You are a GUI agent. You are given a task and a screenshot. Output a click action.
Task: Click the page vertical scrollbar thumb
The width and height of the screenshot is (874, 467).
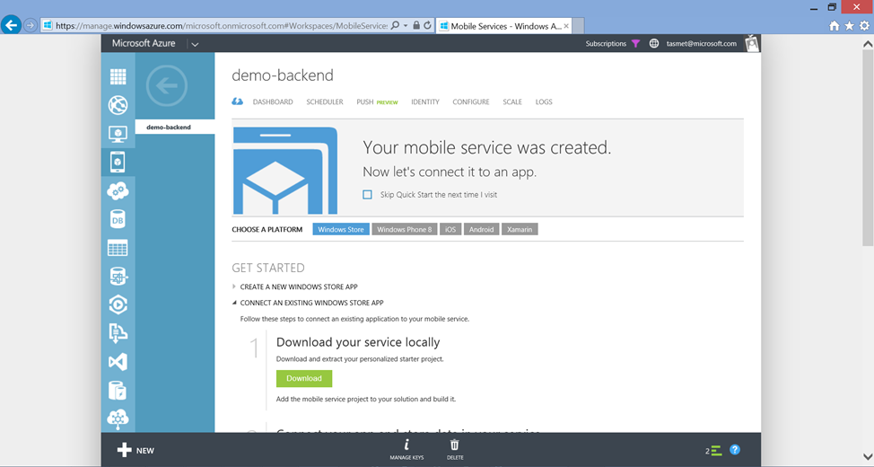(868, 148)
